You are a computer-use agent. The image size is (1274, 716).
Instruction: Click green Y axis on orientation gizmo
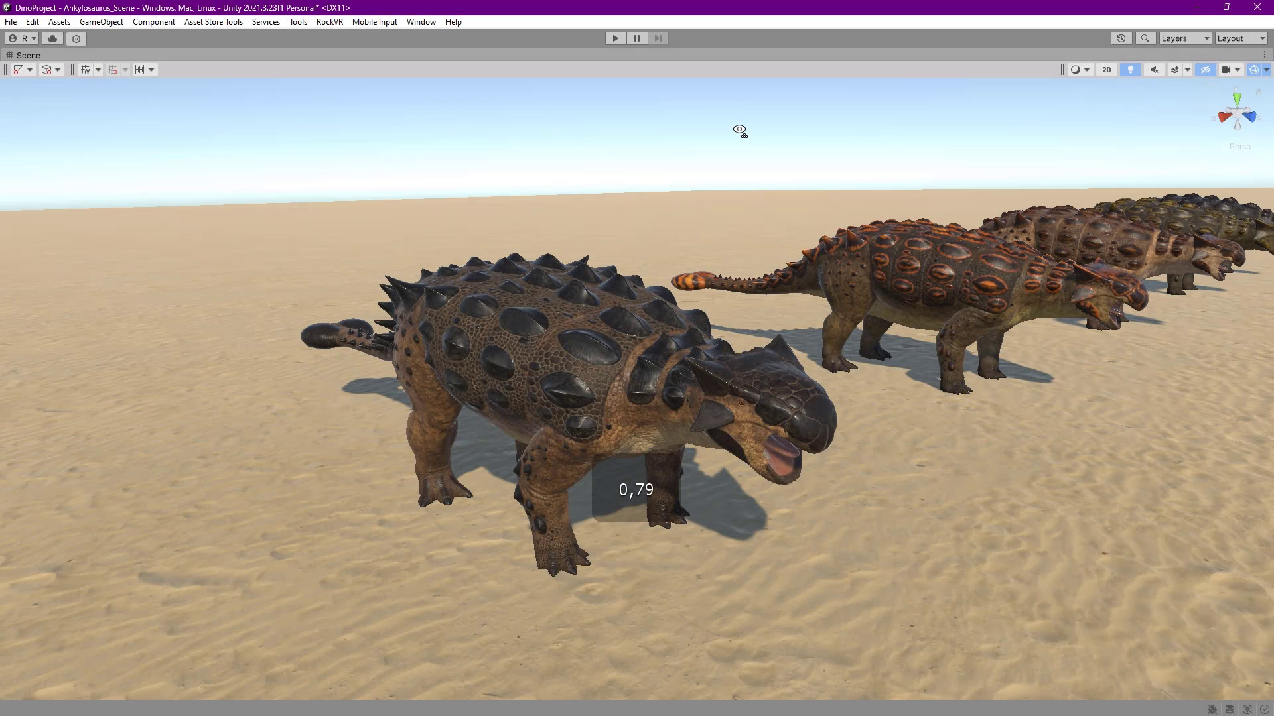[x=1237, y=99]
